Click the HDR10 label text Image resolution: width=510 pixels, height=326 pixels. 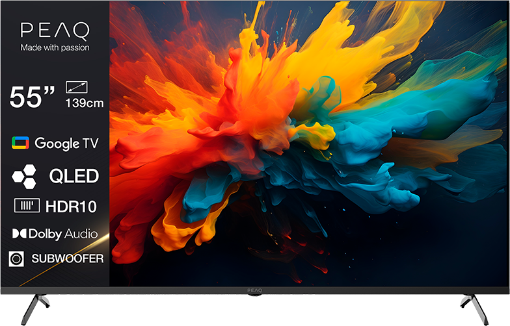point(71,207)
